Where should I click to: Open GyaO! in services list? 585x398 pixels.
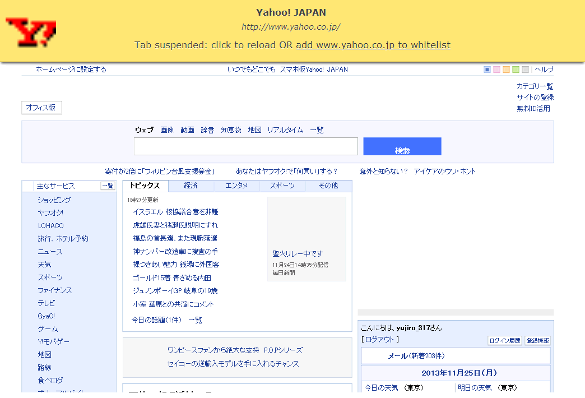point(47,316)
